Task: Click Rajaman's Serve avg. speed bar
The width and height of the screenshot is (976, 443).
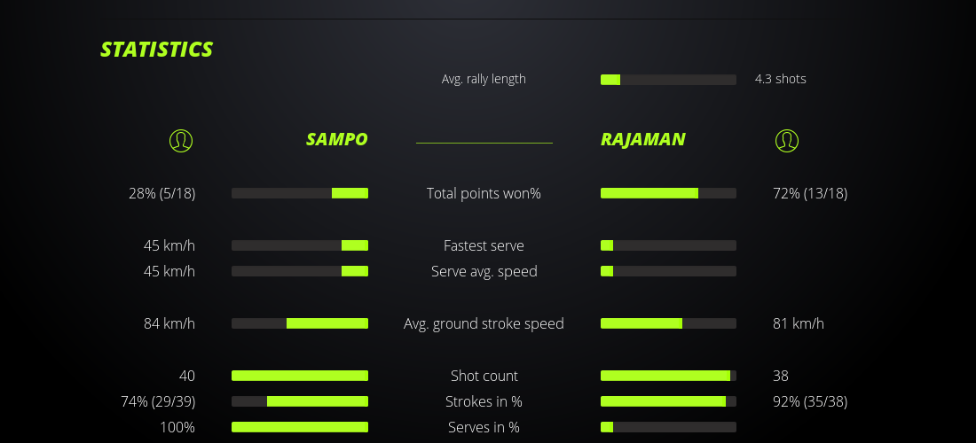Action: point(668,271)
